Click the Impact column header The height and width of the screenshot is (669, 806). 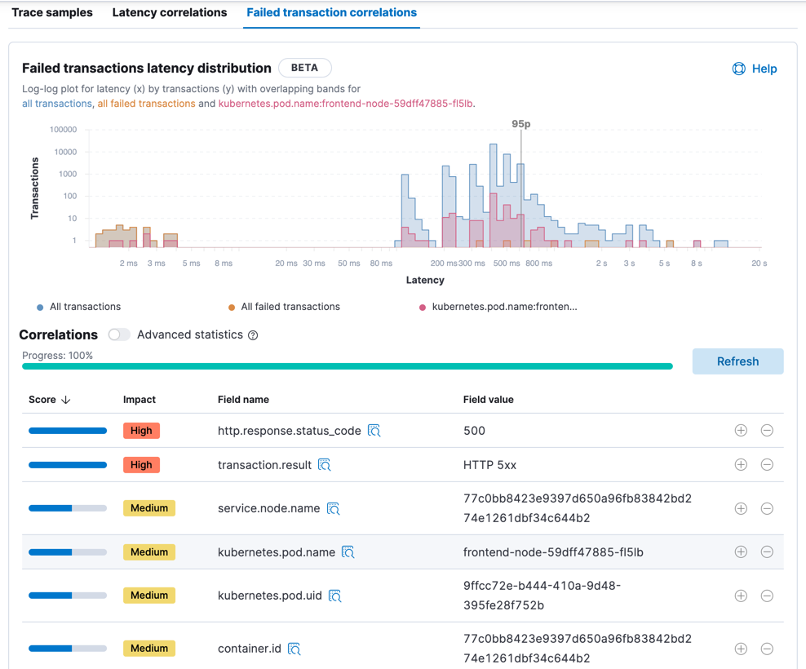pos(139,400)
